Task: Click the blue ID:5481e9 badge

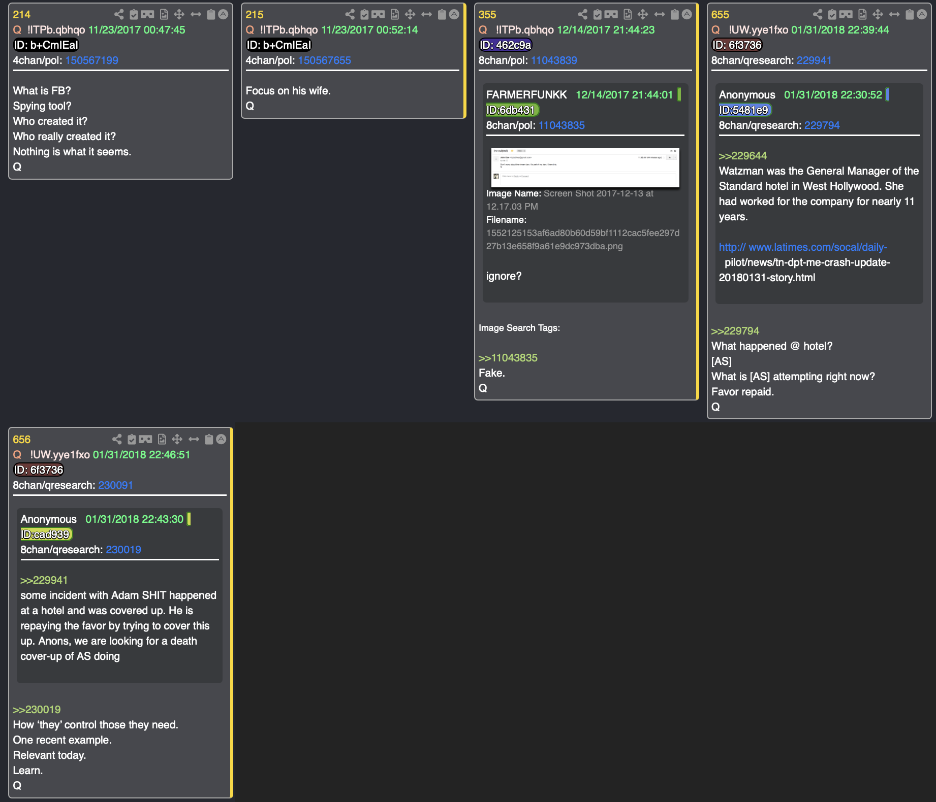Action: (745, 110)
